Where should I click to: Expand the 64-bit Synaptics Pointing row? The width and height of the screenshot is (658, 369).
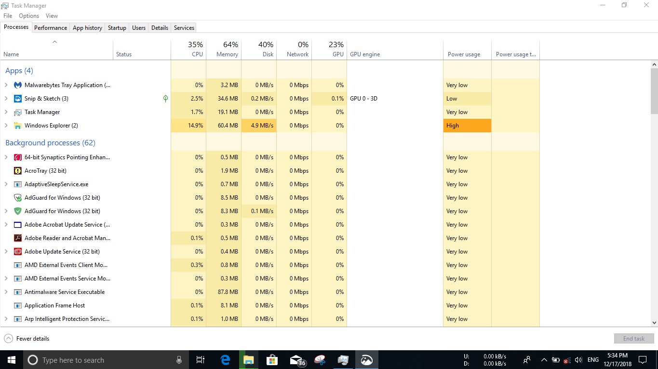pyautogui.click(x=6, y=157)
